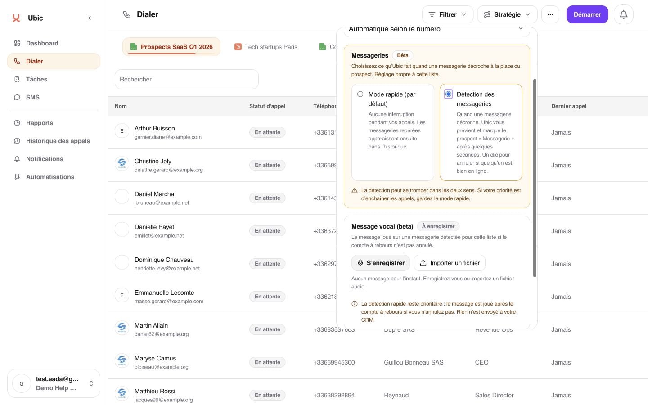
Task: Click phone number +33669945300
Action: (x=334, y=362)
